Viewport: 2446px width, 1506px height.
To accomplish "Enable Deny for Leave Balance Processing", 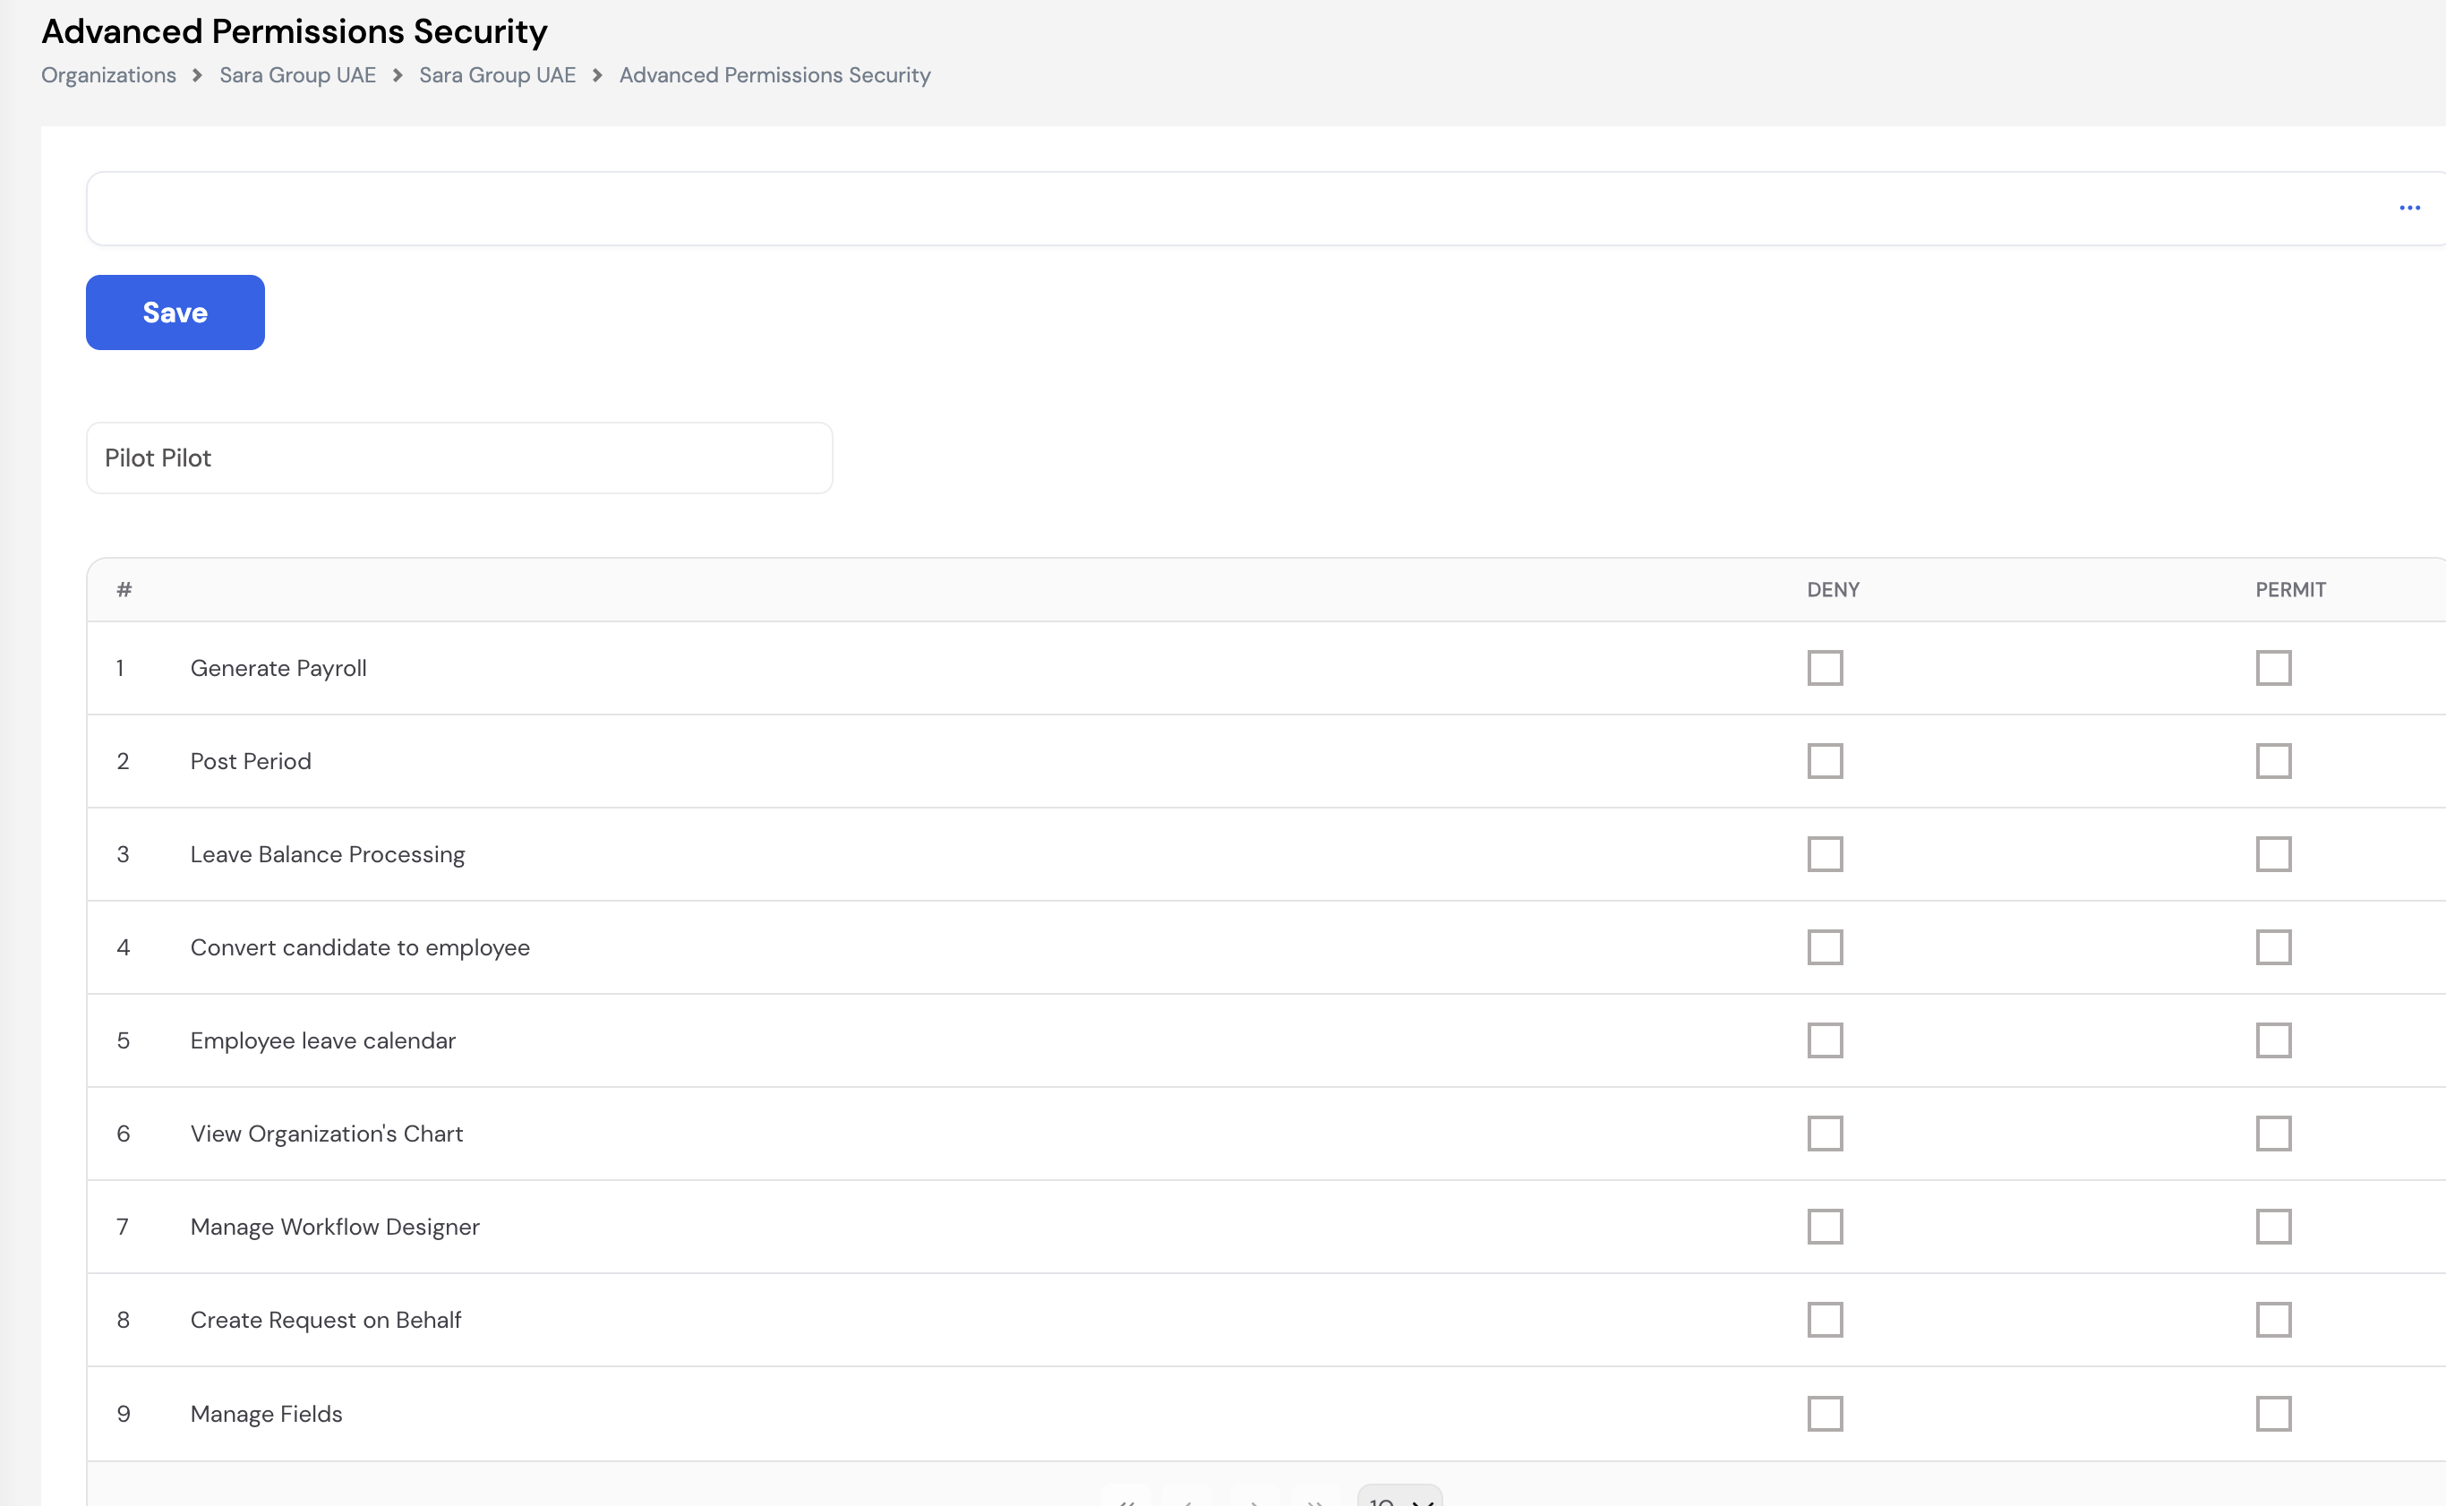I will [1826, 854].
